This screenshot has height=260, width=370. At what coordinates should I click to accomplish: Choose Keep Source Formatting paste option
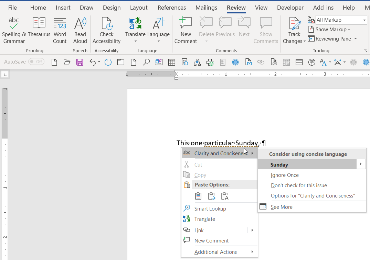click(198, 196)
